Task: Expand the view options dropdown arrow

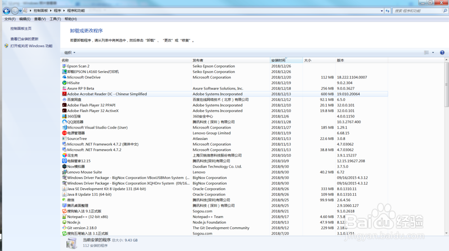Action: (x=433, y=52)
